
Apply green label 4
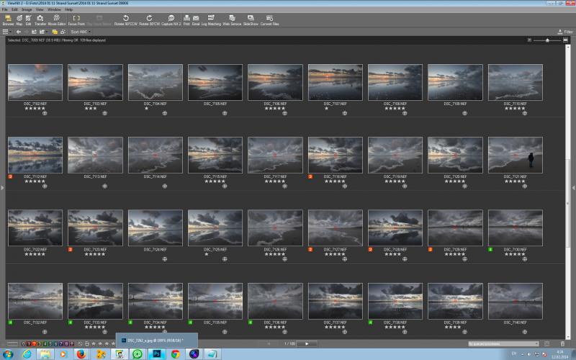pos(45,344)
